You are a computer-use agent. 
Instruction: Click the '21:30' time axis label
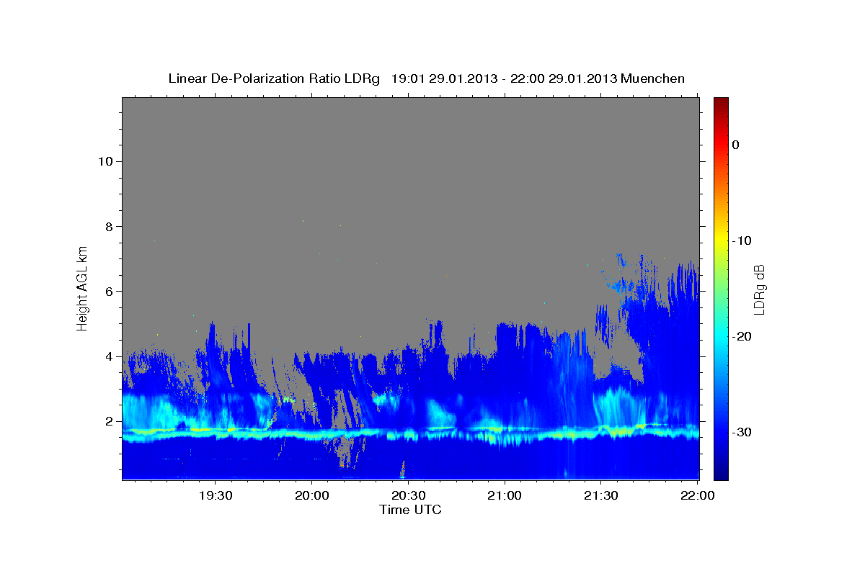[x=600, y=495]
